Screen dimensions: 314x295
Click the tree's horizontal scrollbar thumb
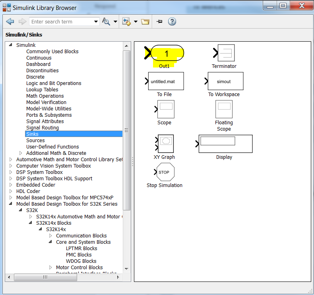[45, 277]
